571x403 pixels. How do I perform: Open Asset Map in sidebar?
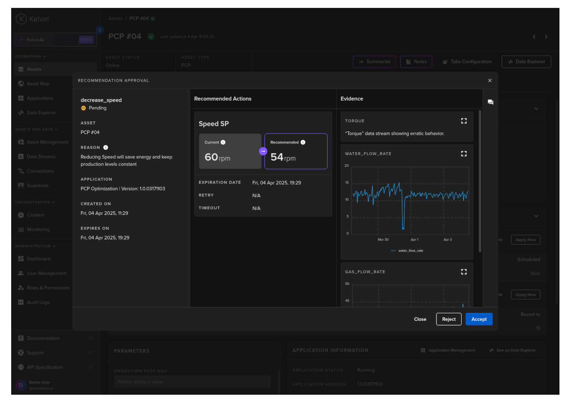click(x=38, y=84)
